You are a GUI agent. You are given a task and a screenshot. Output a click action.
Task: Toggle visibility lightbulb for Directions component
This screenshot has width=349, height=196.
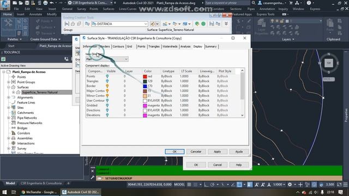click(107, 110)
